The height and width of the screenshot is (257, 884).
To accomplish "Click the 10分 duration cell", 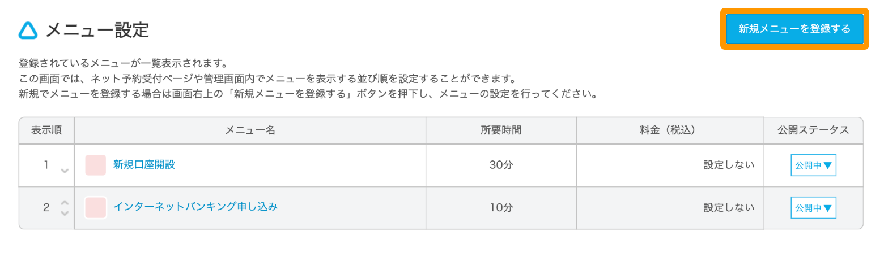I will 501,208.
